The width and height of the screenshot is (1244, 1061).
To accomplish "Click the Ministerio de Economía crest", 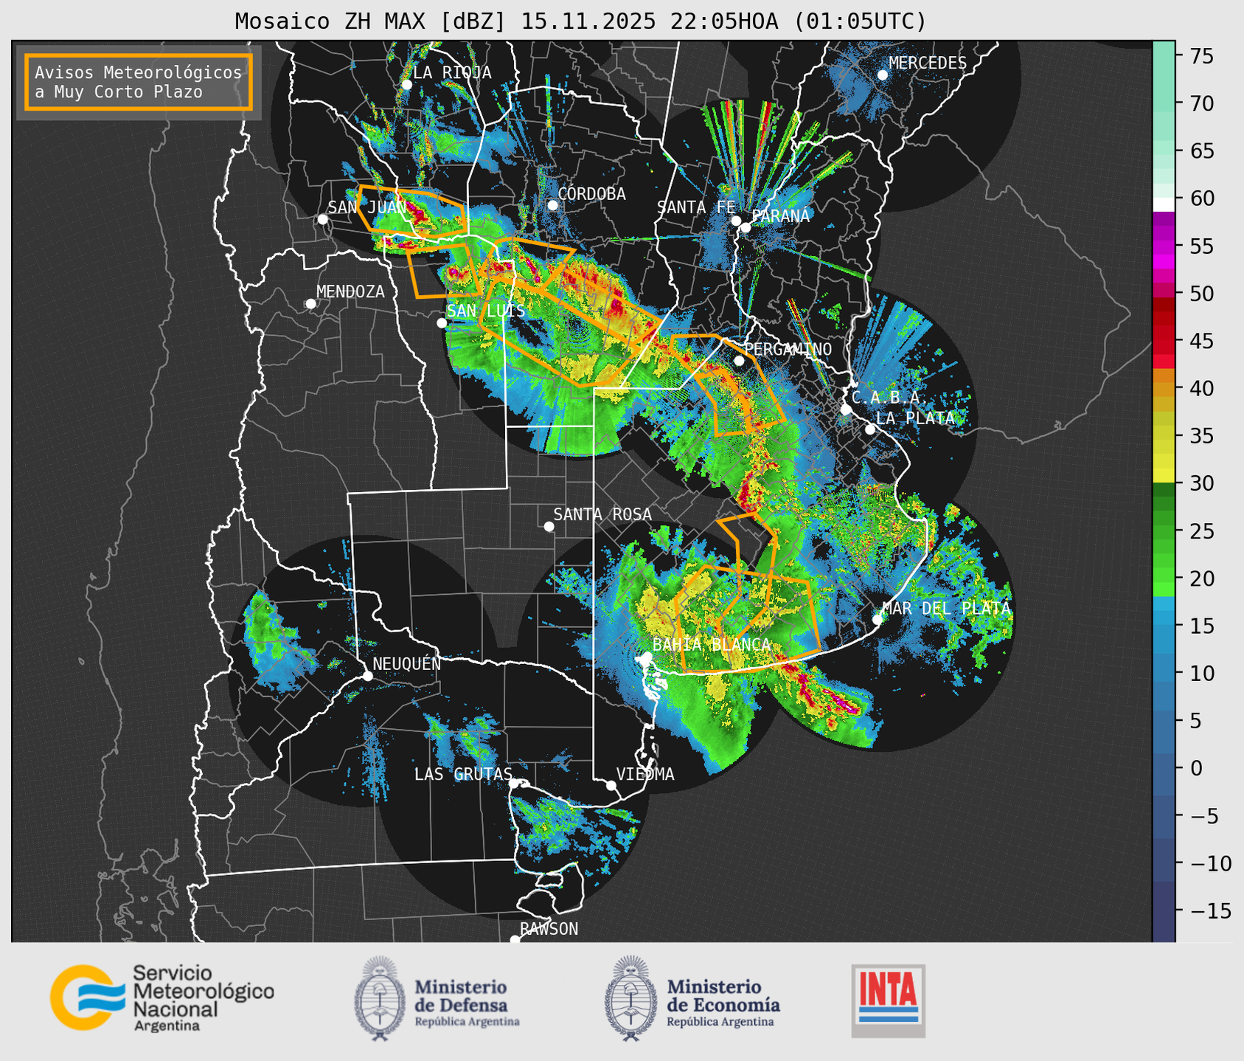I will click(631, 998).
